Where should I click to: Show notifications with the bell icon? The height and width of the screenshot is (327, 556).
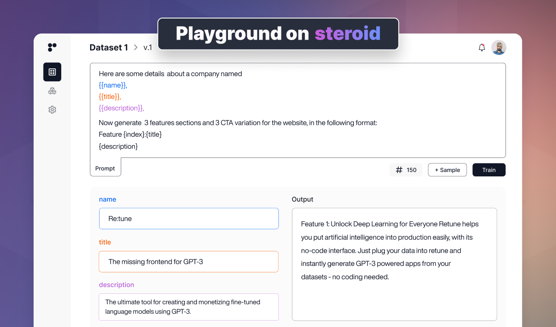(482, 48)
